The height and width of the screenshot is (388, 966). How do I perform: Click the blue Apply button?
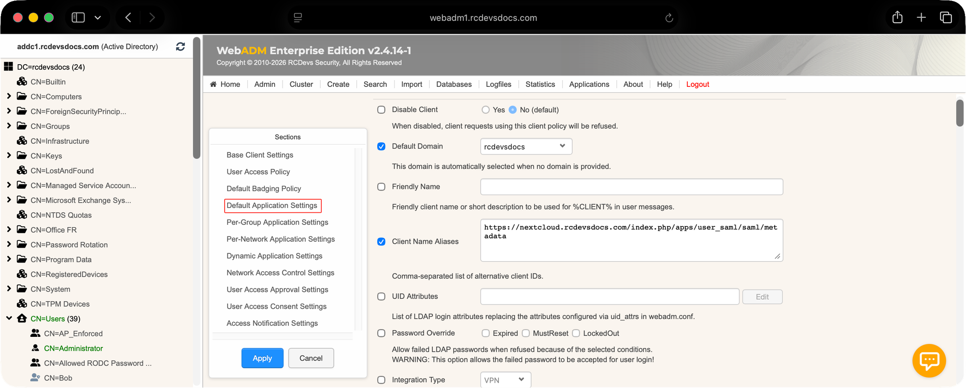[262, 358]
